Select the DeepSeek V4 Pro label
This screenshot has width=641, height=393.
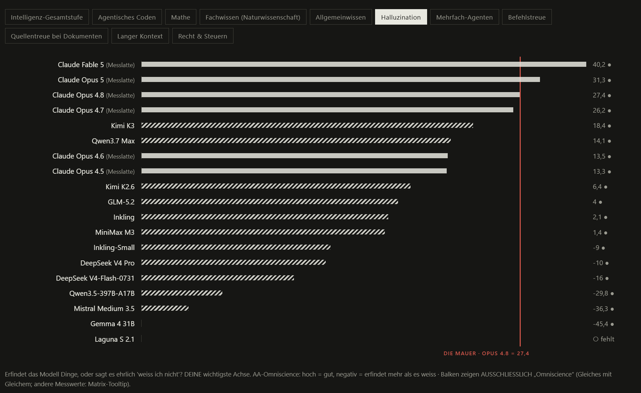107,263
